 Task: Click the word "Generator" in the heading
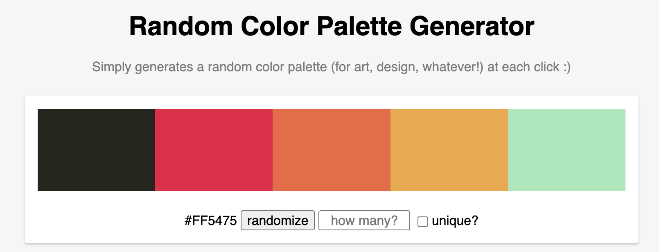(472, 27)
